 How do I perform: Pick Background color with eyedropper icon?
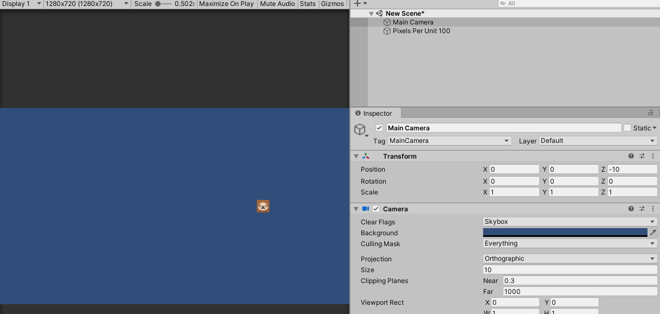(x=653, y=233)
